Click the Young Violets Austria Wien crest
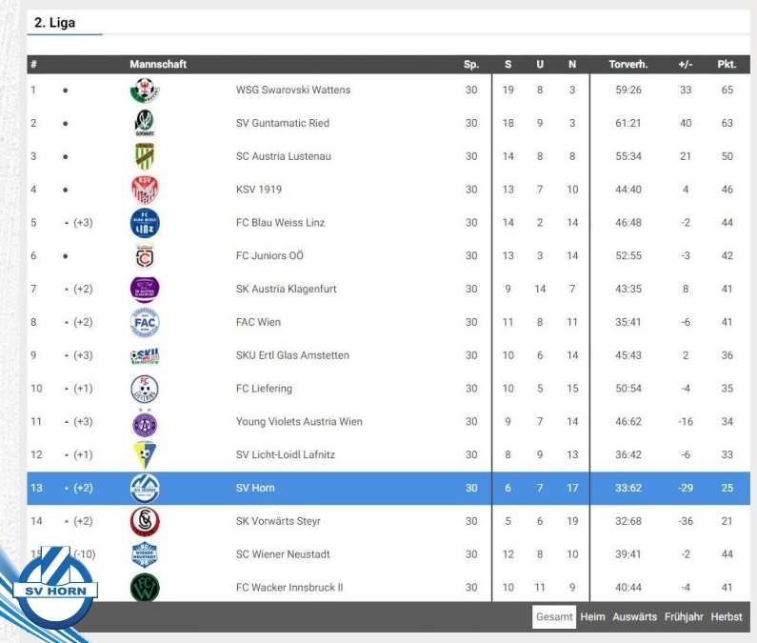The height and width of the screenshot is (643, 757). (145, 422)
